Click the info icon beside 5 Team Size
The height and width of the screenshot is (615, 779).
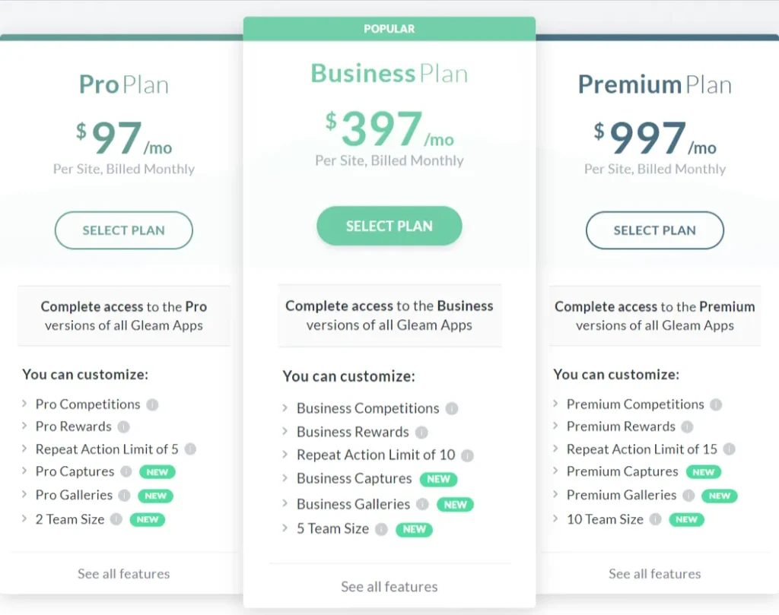coord(383,528)
